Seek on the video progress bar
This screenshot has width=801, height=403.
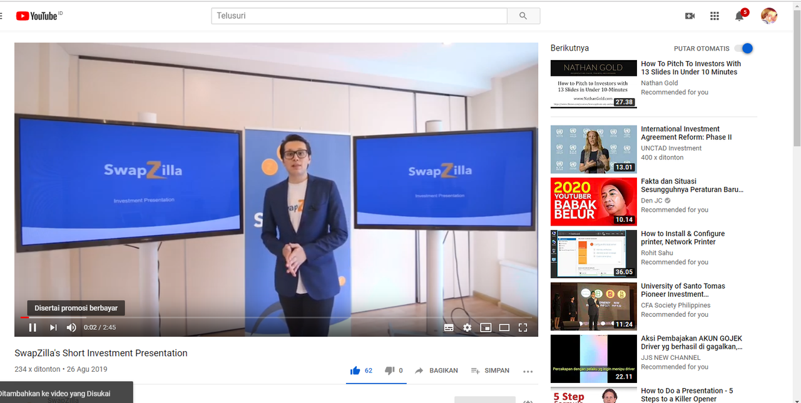[x=276, y=317]
